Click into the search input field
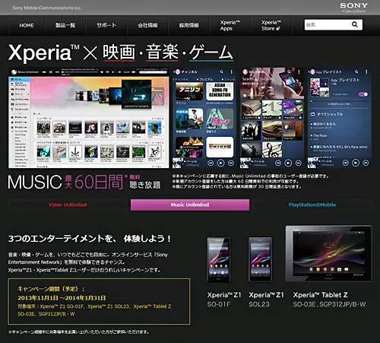The width and height of the screenshot is (380, 343). 328,25
